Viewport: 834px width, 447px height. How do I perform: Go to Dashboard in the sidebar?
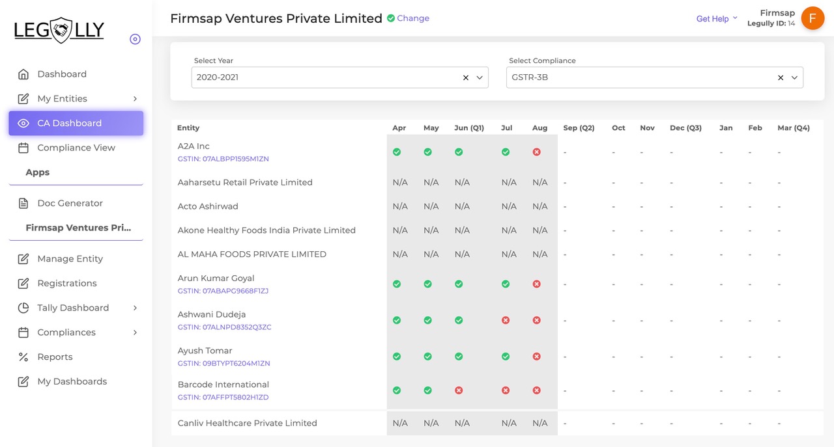62,74
